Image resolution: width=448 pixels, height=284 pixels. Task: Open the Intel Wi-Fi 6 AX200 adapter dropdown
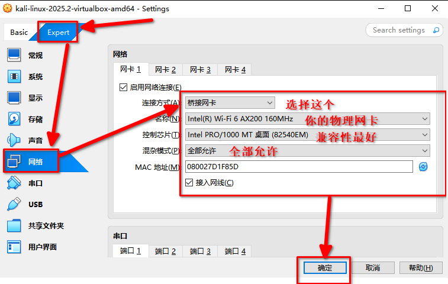(307, 119)
